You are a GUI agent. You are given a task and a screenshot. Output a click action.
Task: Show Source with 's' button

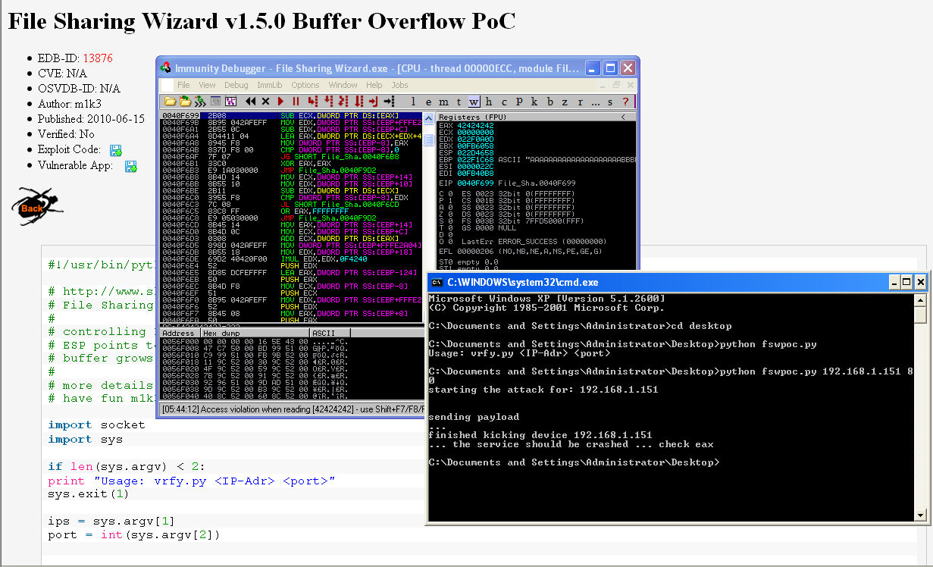610,102
